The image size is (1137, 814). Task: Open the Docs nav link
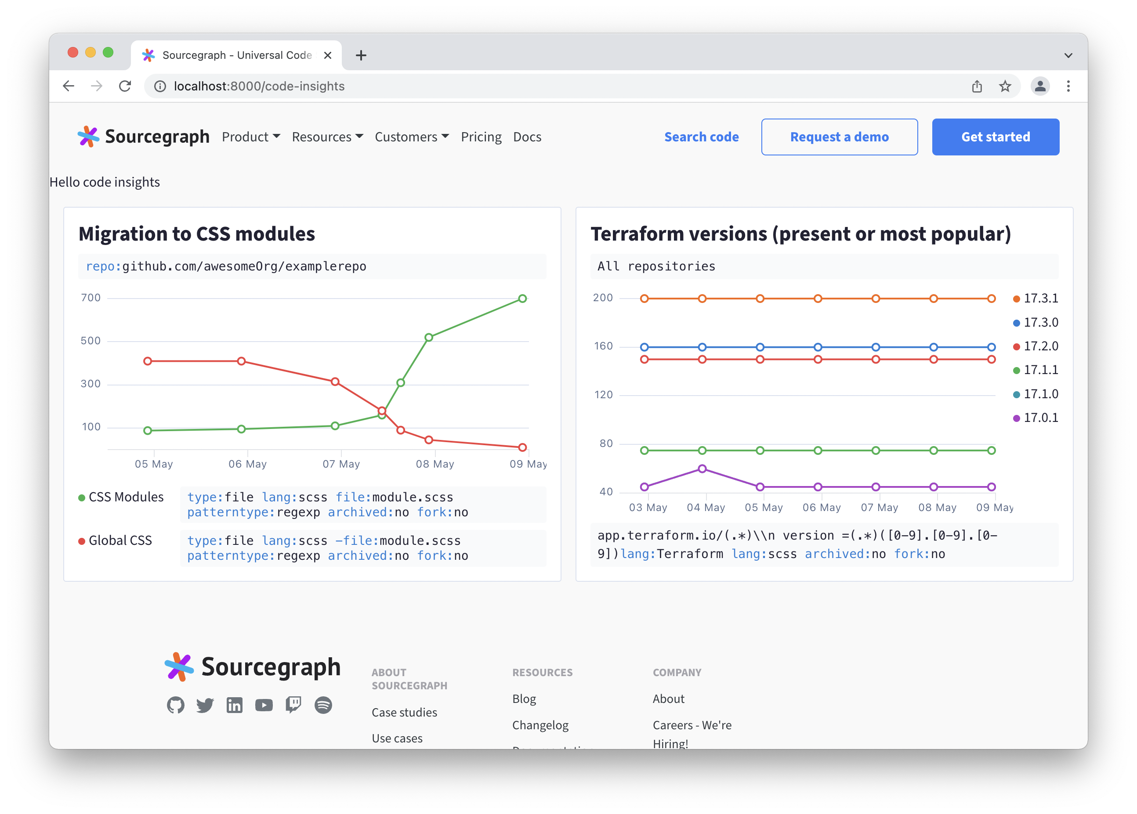coord(527,137)
